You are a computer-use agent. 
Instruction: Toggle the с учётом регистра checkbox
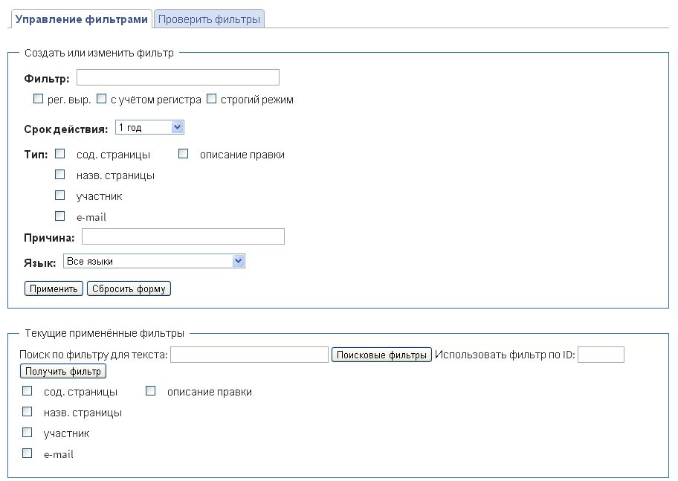pos(103,99)
